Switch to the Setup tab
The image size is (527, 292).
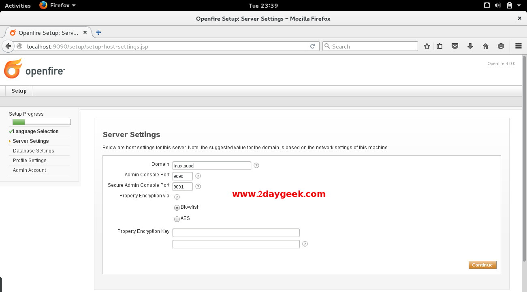[18, 91]
